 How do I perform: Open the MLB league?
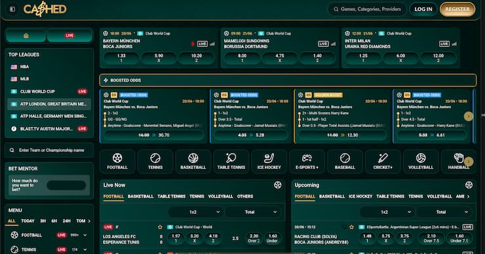49,79
